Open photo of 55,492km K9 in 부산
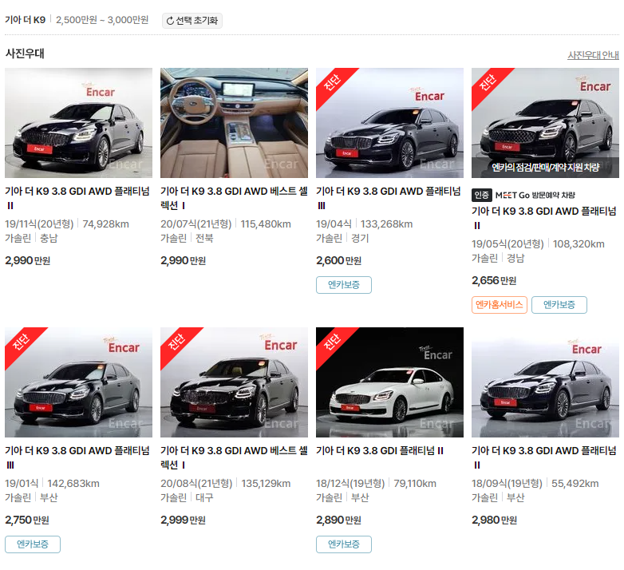 545,382
